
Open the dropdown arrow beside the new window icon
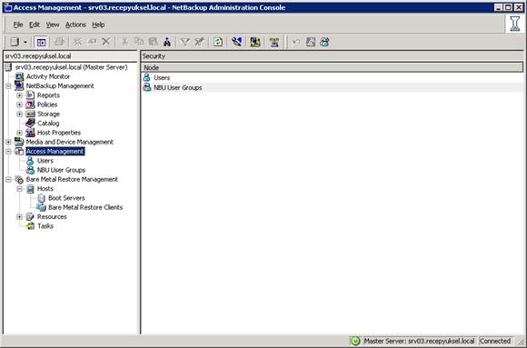[25, 42]
